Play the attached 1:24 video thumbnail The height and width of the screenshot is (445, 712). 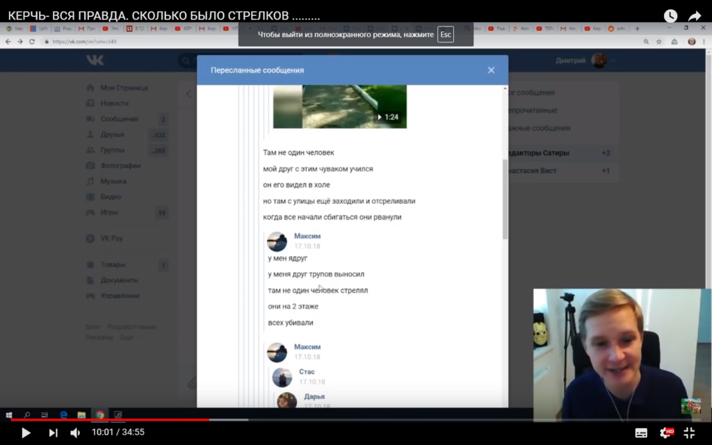coord(339,106)
